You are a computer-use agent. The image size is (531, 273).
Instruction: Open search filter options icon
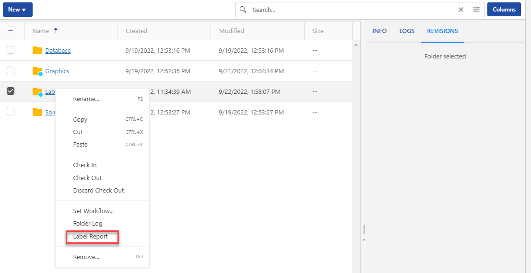[476, 10]
